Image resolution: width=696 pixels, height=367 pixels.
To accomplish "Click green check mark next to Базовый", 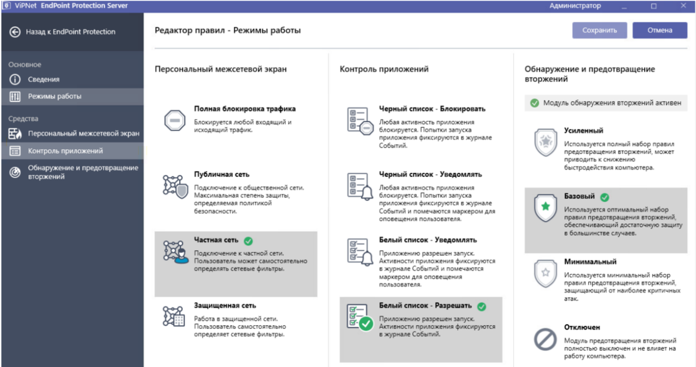I will pos(604,197).
